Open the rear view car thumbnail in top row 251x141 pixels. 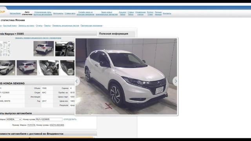tap(44, 49)
